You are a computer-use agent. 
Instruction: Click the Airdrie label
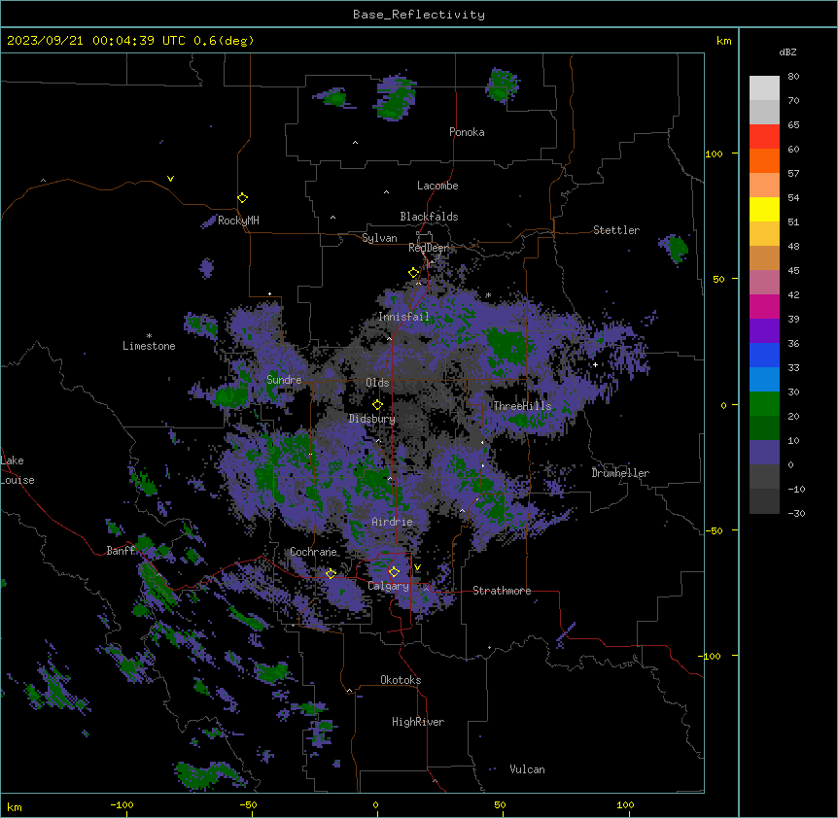tap(393, 522)
